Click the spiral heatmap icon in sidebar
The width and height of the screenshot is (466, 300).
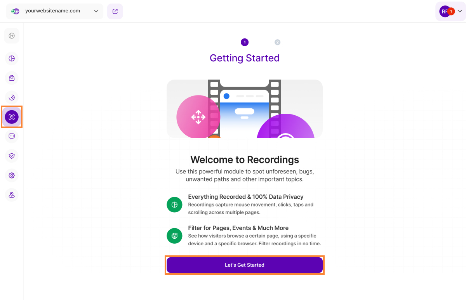click(12, 97)
